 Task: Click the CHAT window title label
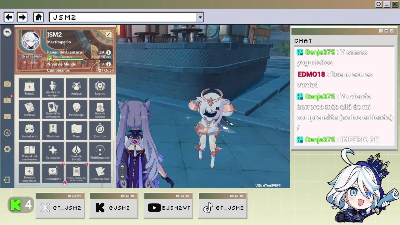(x=303, y=41)
